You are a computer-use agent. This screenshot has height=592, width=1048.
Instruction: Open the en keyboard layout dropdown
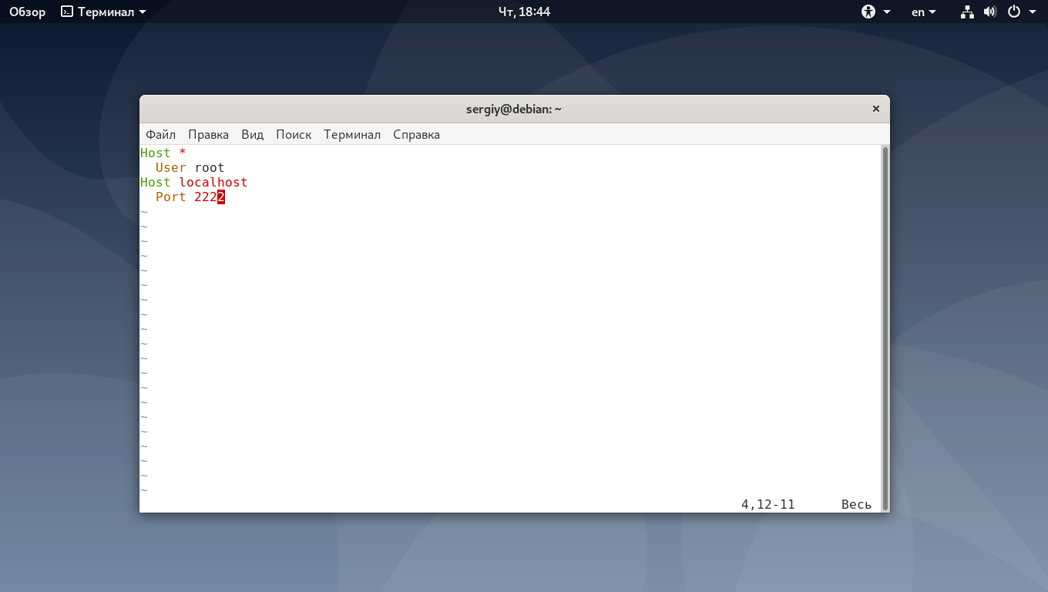[924, 12]
